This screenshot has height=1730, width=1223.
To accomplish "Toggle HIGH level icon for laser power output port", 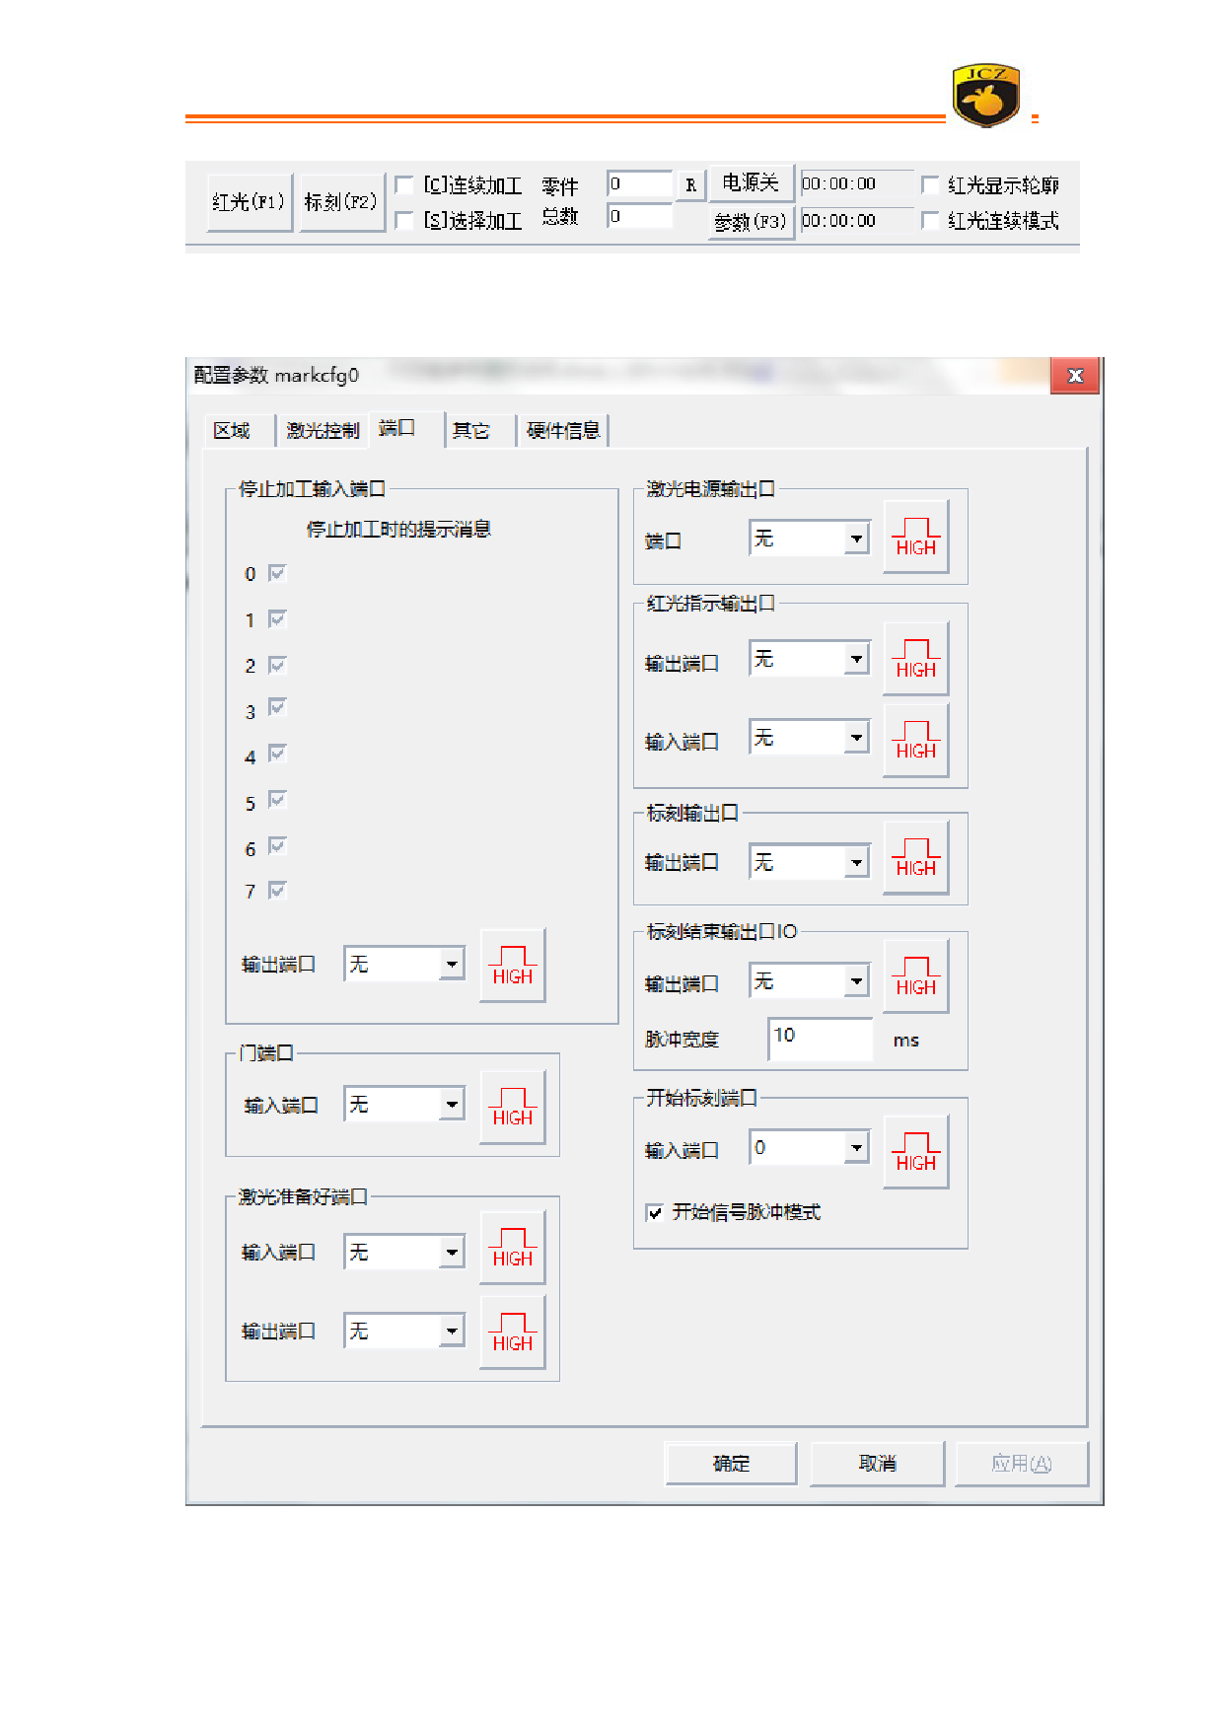I will tap(915, 538).
